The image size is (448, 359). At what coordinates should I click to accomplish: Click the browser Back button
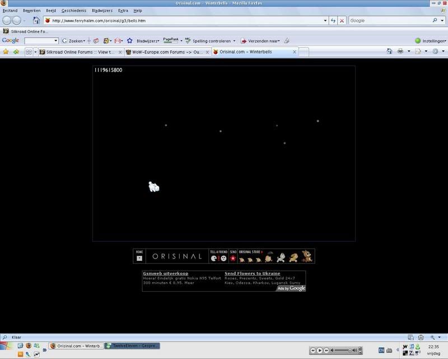(7, 20)
